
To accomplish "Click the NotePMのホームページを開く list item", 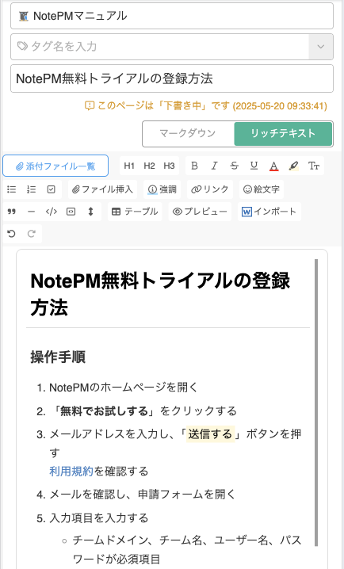I will pyautogui.click(x=124, y=388).
